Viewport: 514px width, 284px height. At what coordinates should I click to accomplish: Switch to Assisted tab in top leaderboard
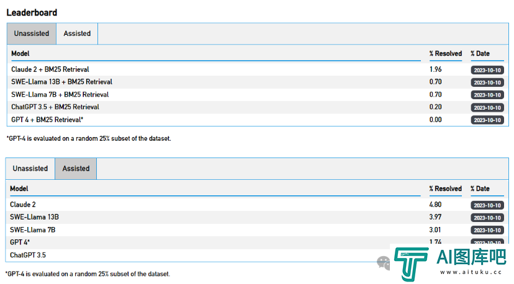[77, 33]
